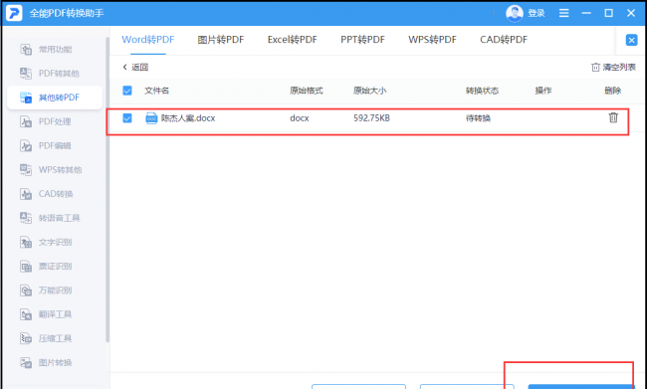Open the PDF转其他 sidebar section

(x=50, y=74)
